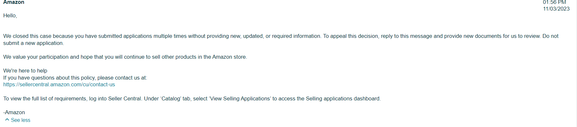
Task: Click the 01:56 PM timestamp
Action: pos(554,2)
